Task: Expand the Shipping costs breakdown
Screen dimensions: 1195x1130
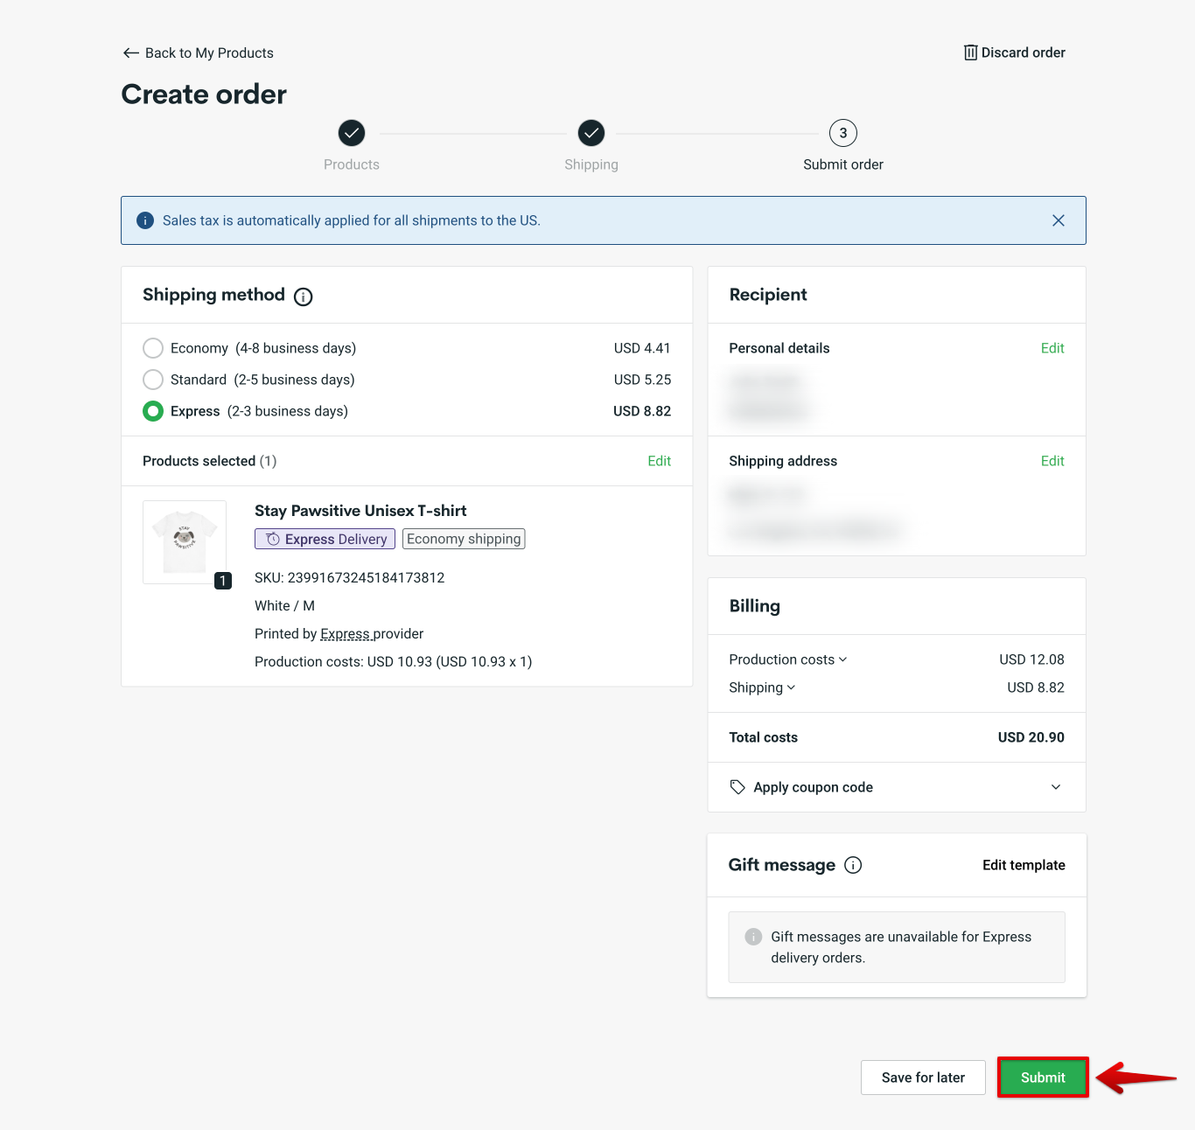Action: point(790,687)
